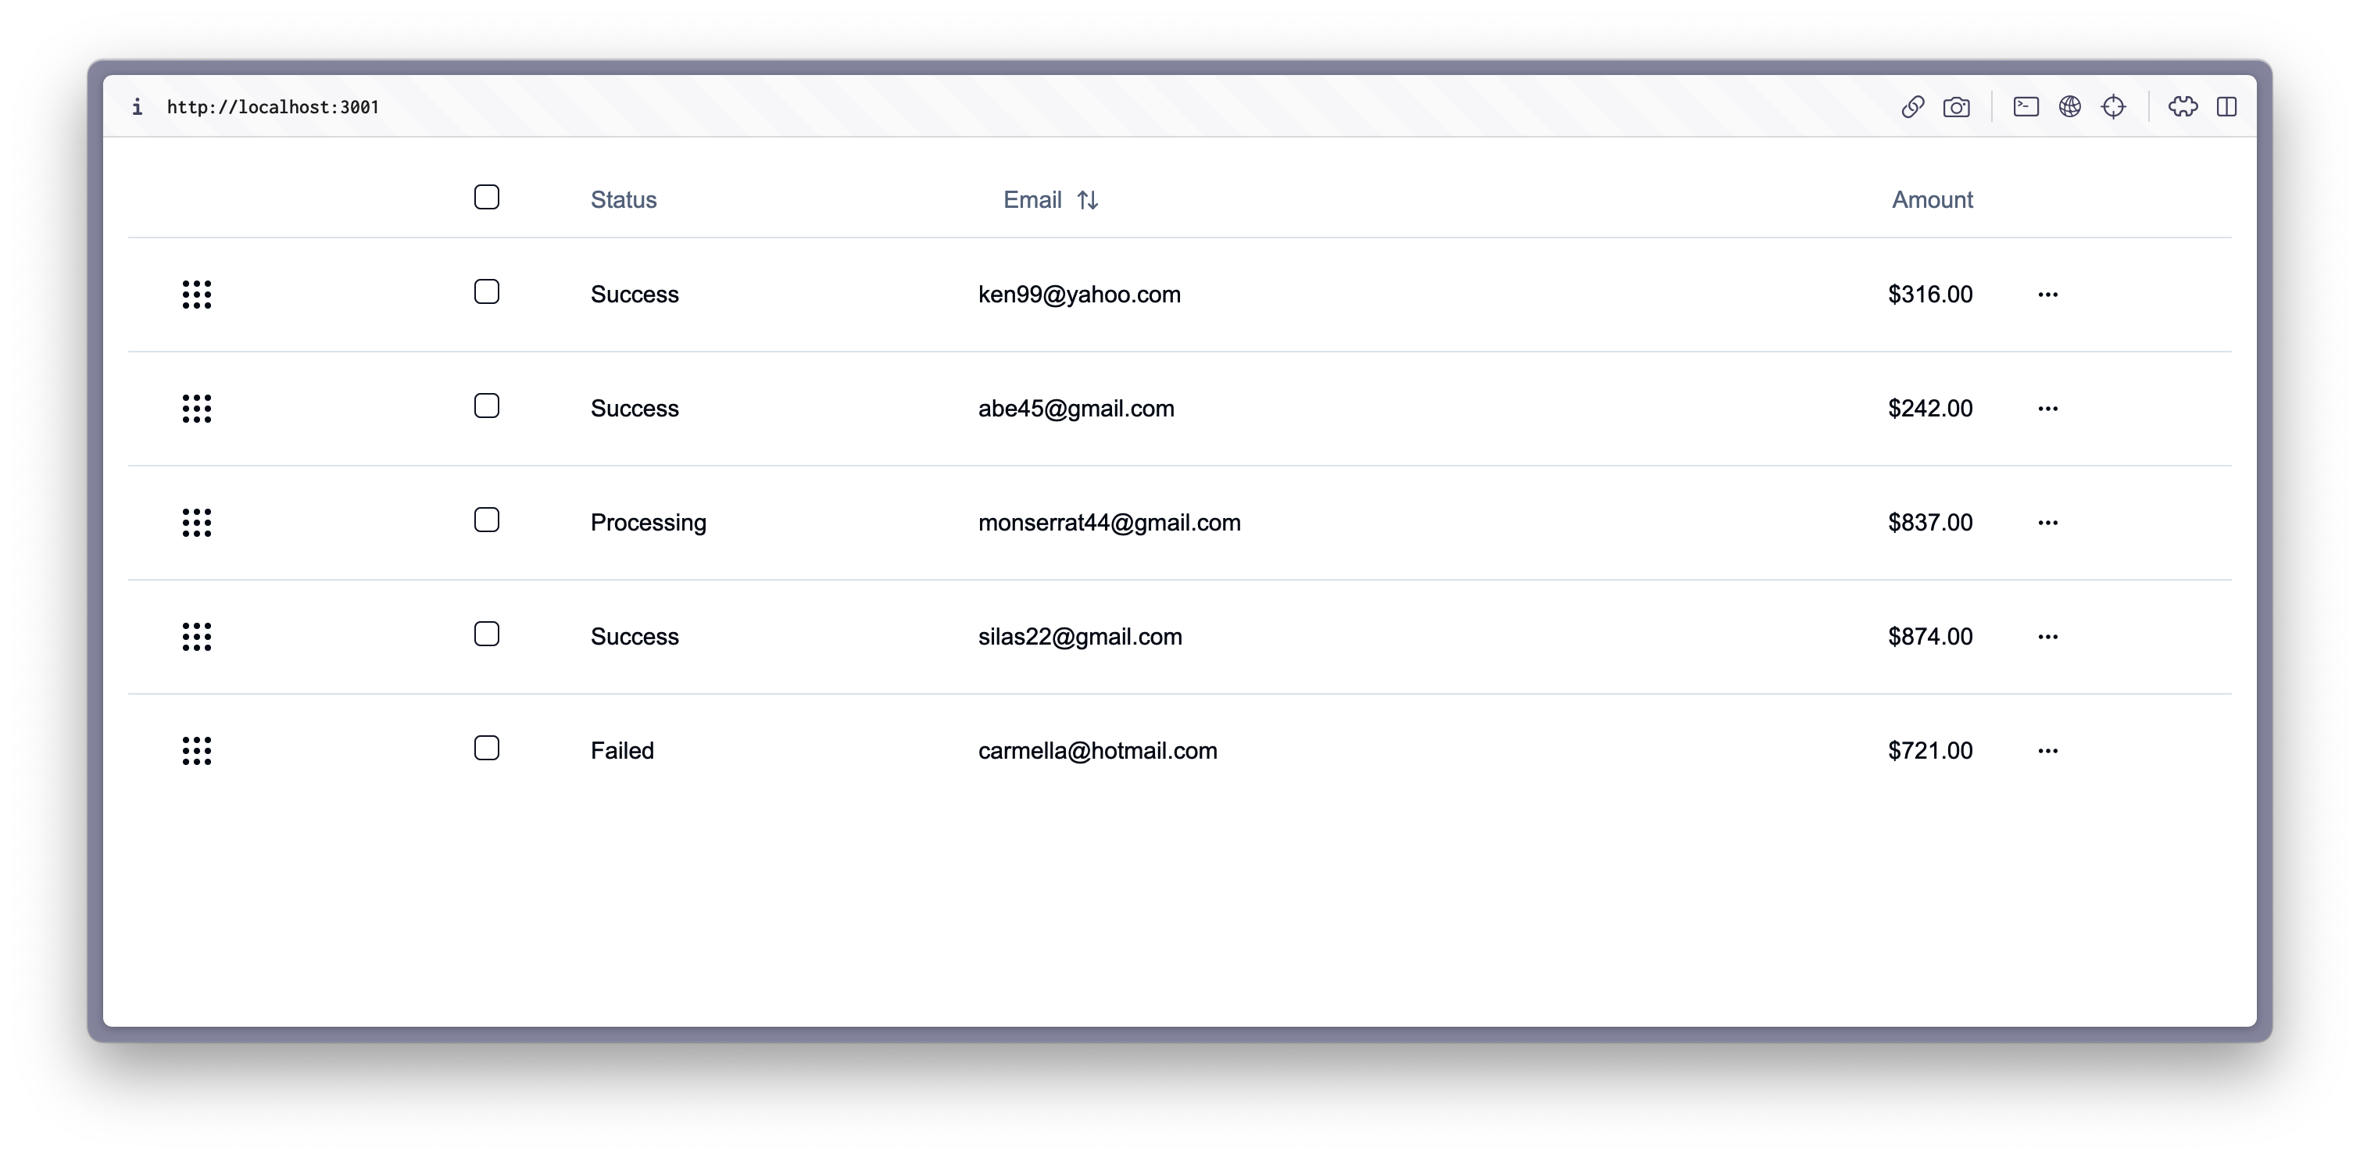Click the Amount column header
The image size is (2360, 1158).
coord(1933,200)
